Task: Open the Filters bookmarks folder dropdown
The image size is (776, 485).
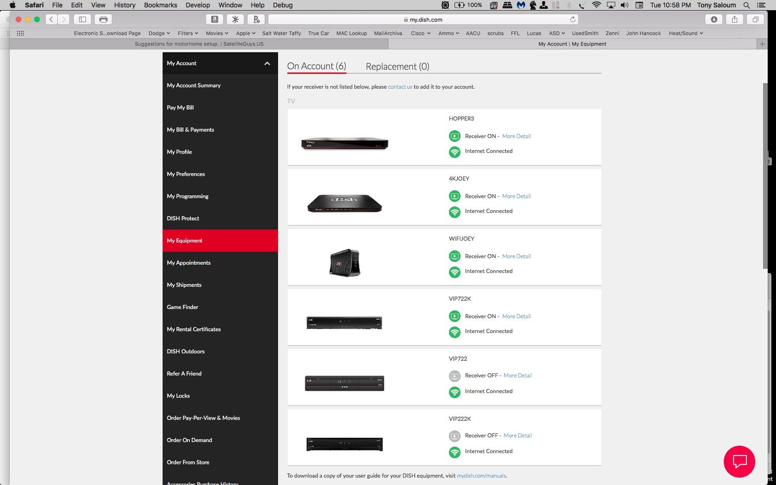Action: click(188, 33)
